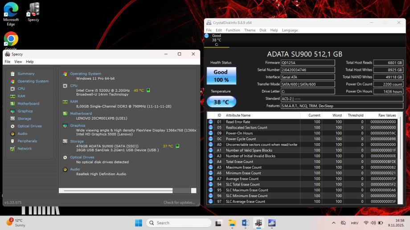This screenshot has width=410, height=230.
Task: Select RAM in Speccy sidebar
Action: (21, 96)
